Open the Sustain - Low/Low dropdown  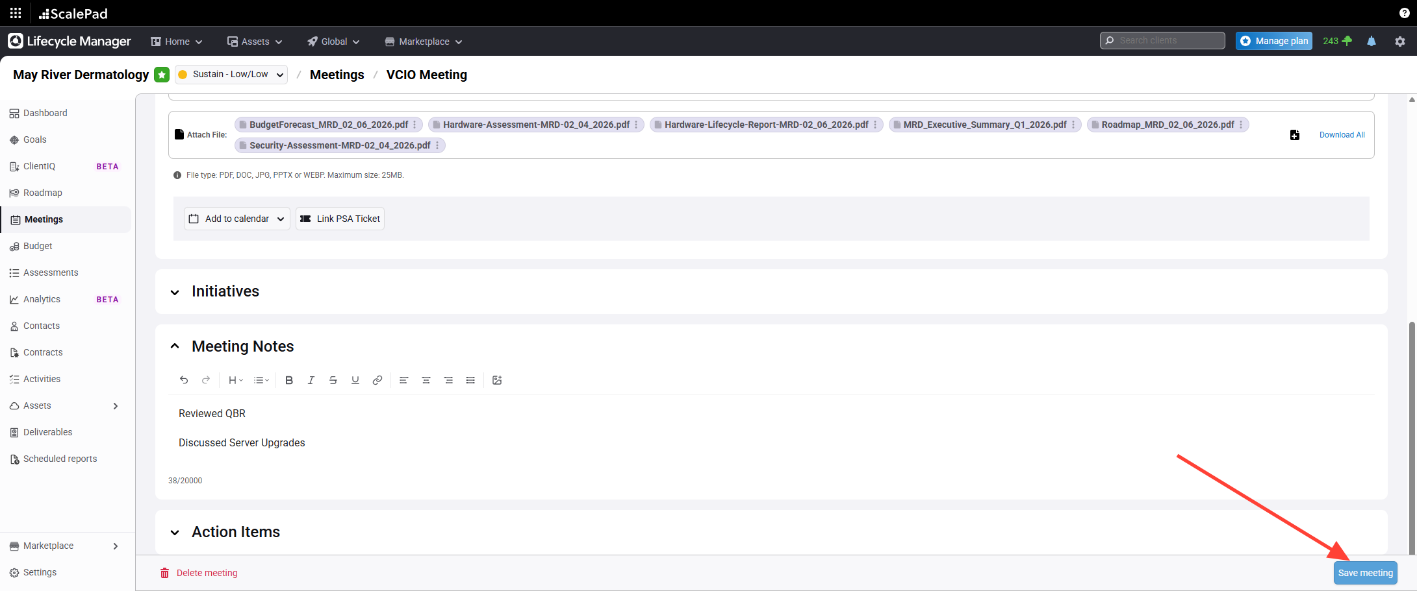(231, 75)
